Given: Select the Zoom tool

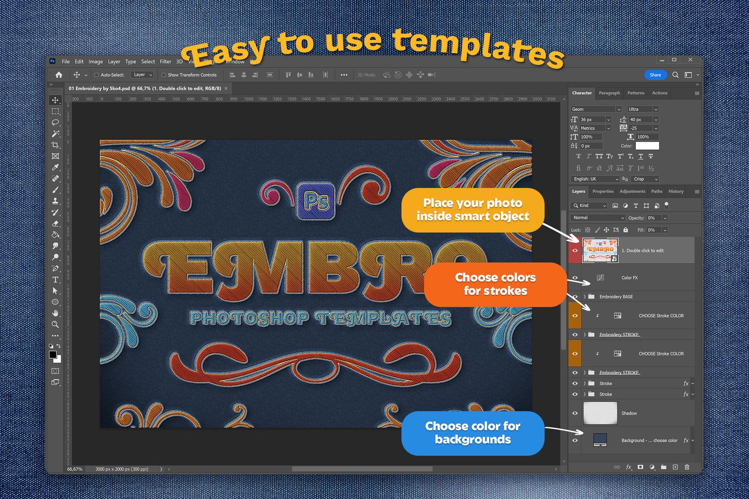Looking at the screenshot, I should 55,324.
